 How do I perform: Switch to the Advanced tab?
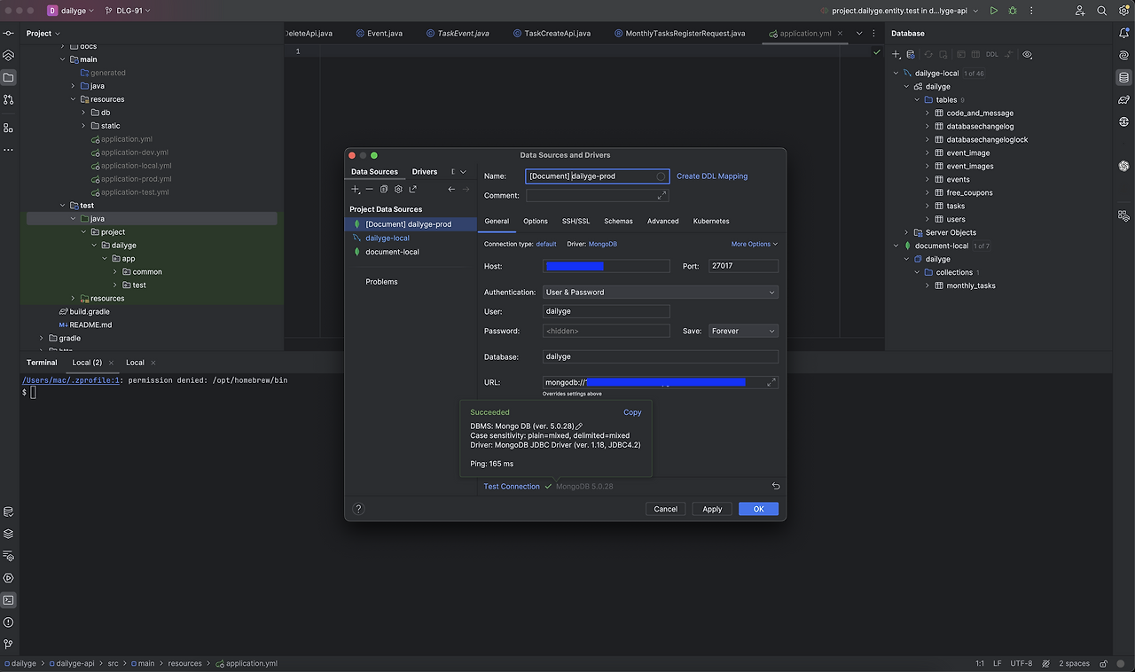663,221
